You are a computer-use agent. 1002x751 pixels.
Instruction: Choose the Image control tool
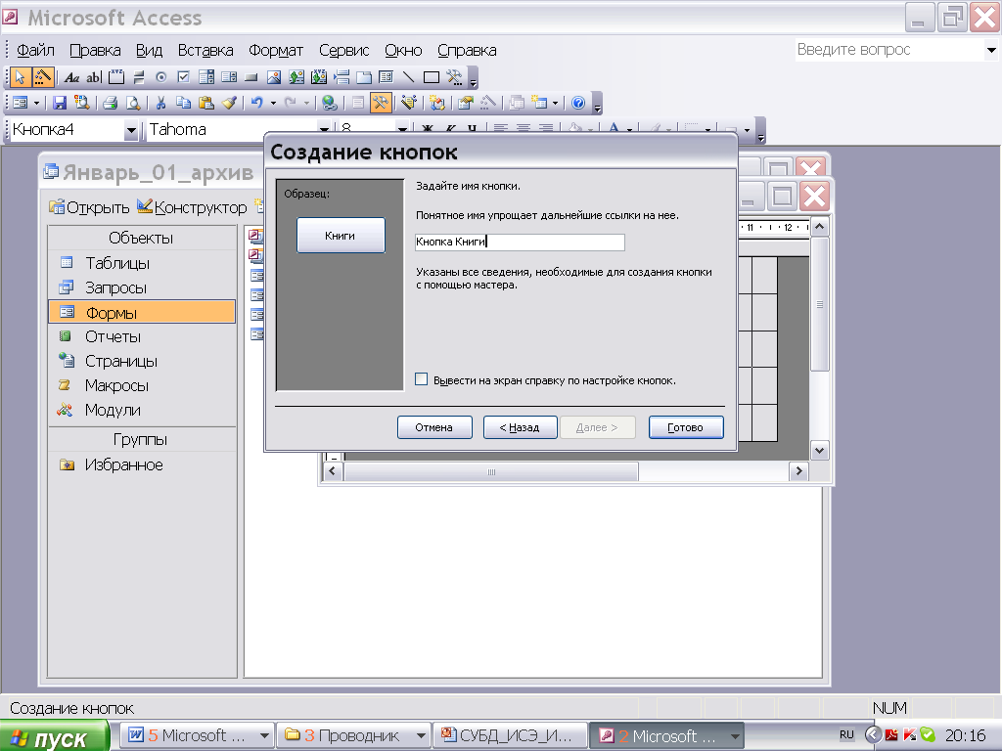point(274,78)
